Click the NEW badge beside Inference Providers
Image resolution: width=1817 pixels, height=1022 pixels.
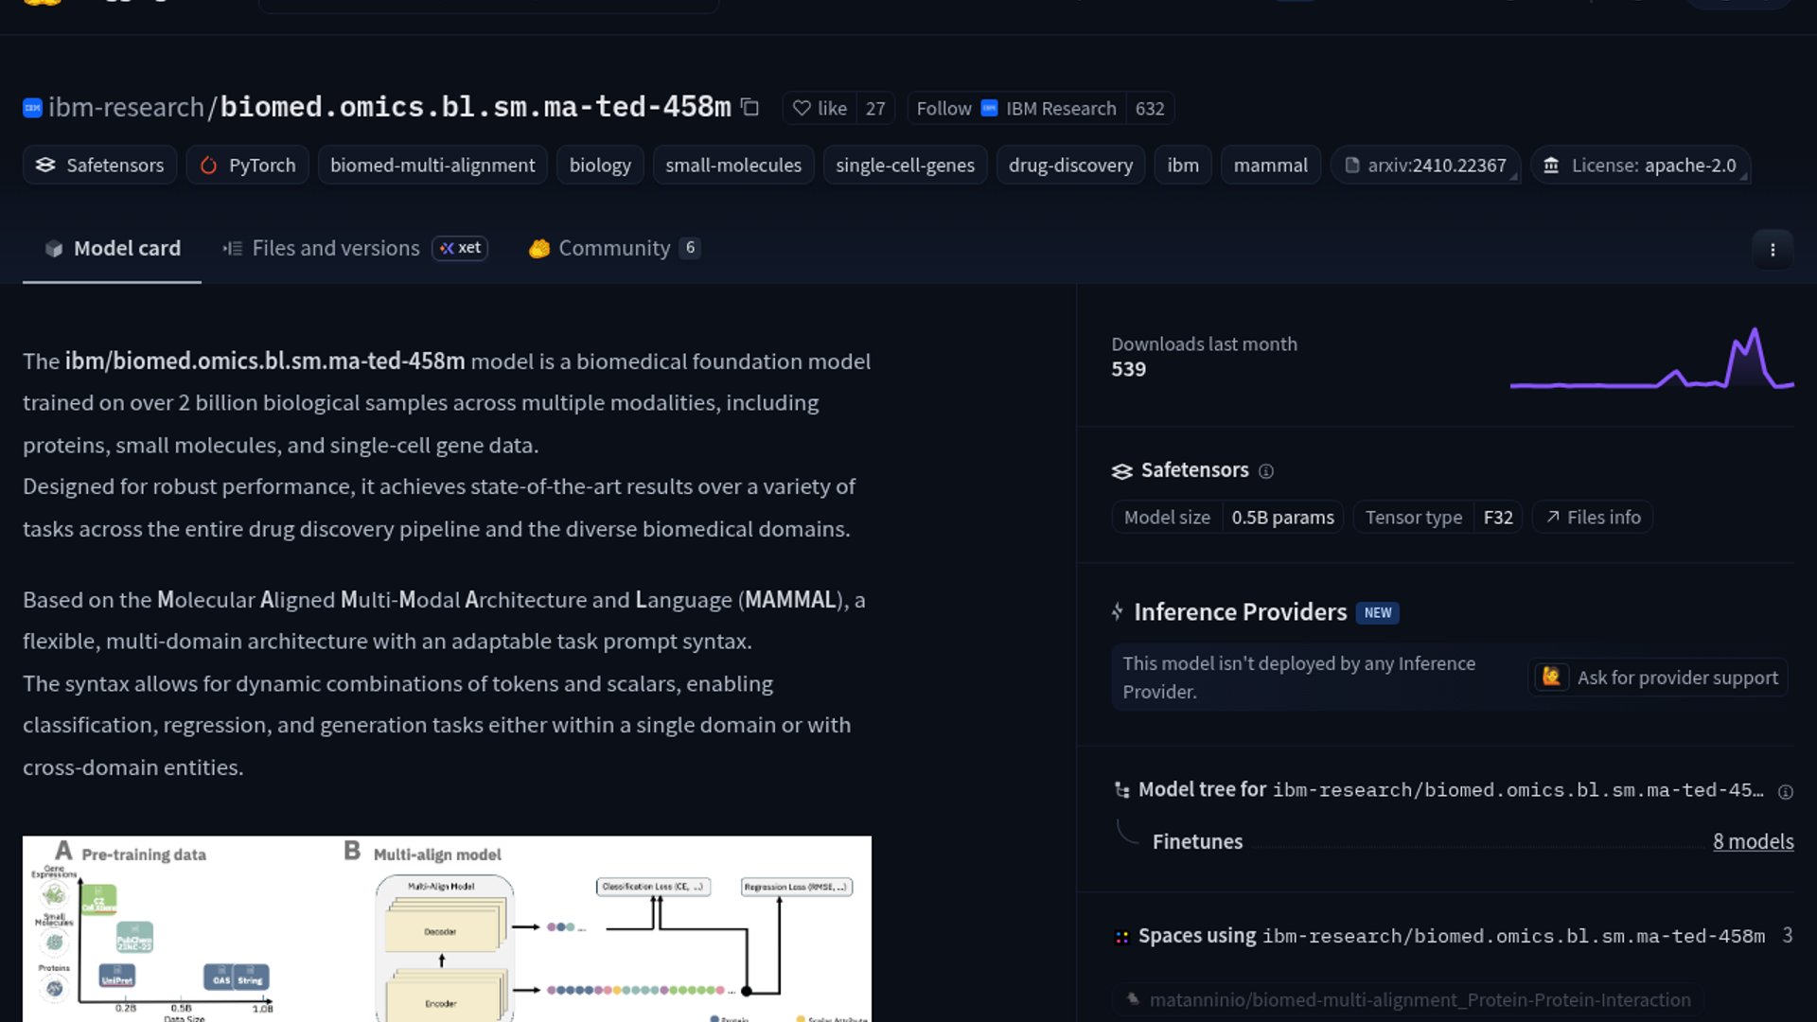click(x=1378, y=612)
